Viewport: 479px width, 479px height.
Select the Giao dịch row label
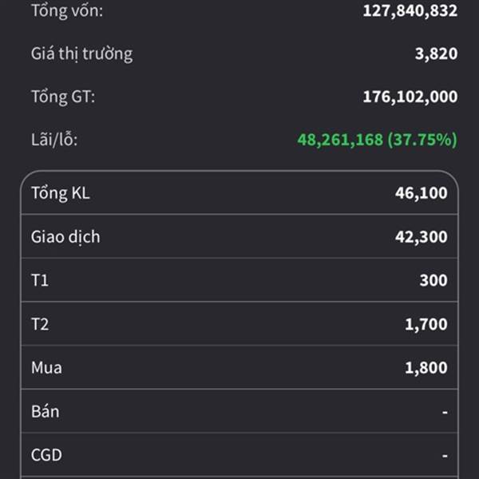65,237
